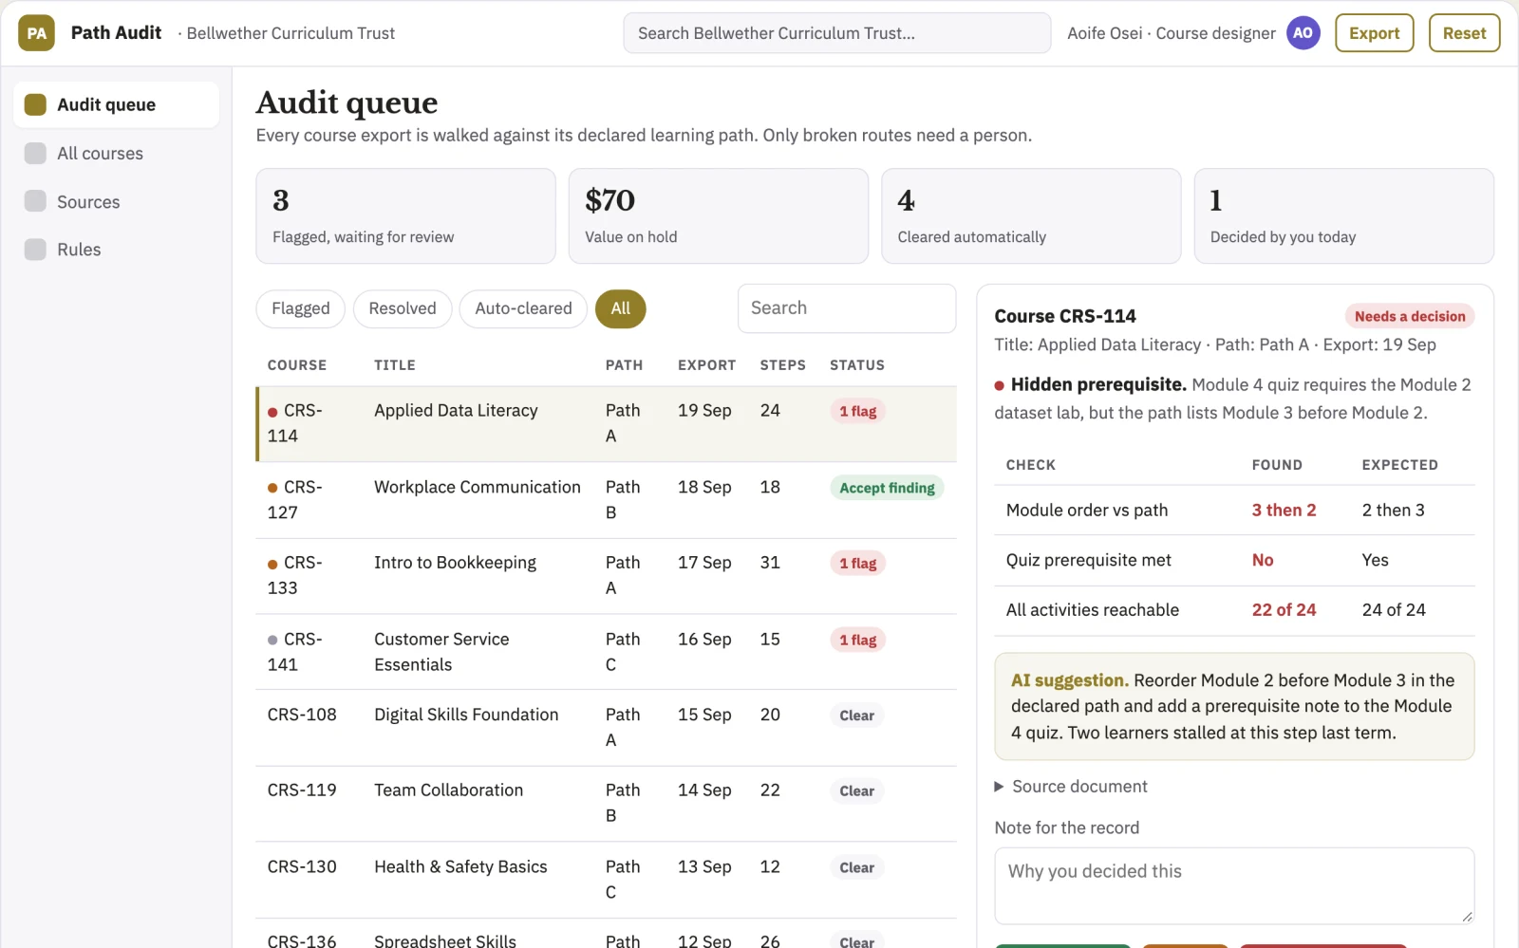This screenshot has height=948, width=1519.
Task: Click the AI suggestion box
Action: [x=1234, y=706]
